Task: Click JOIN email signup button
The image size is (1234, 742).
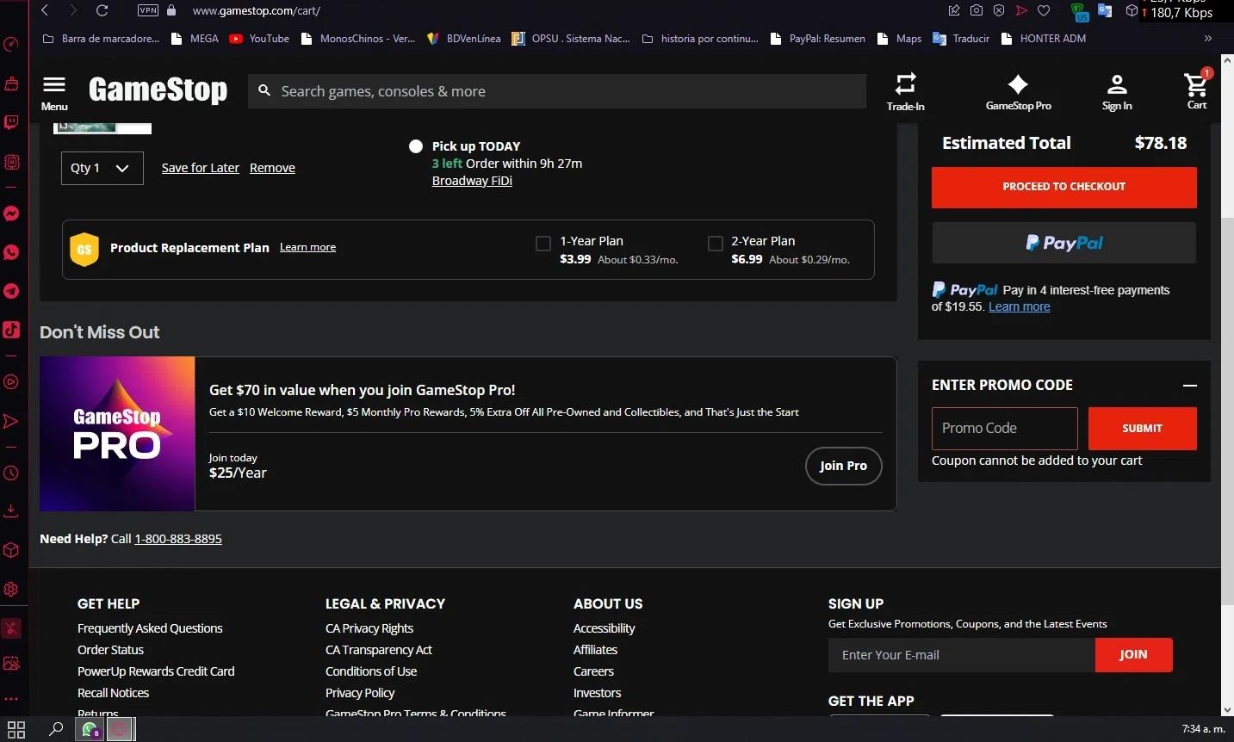Action: (1133, 655)
